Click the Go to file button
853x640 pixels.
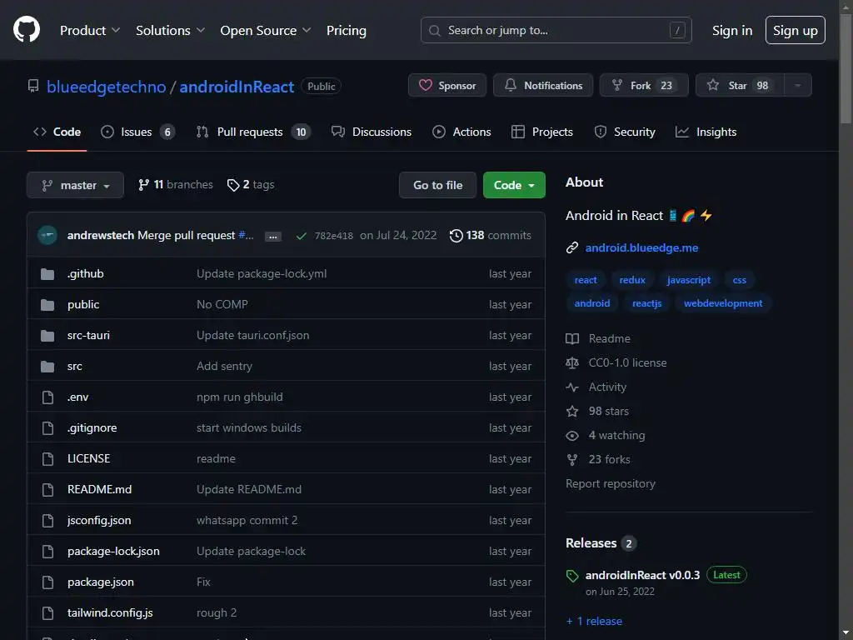pos(437,185)
